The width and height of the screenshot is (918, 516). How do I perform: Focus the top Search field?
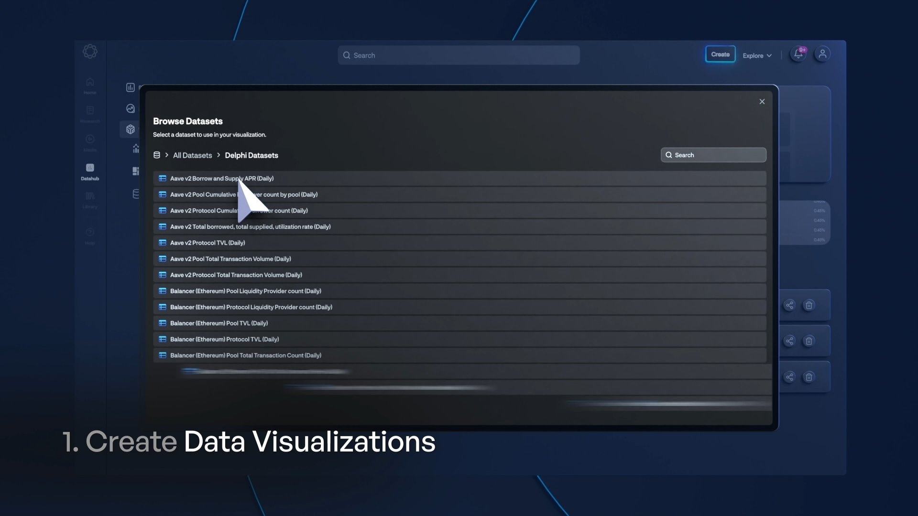pos(459,55)
